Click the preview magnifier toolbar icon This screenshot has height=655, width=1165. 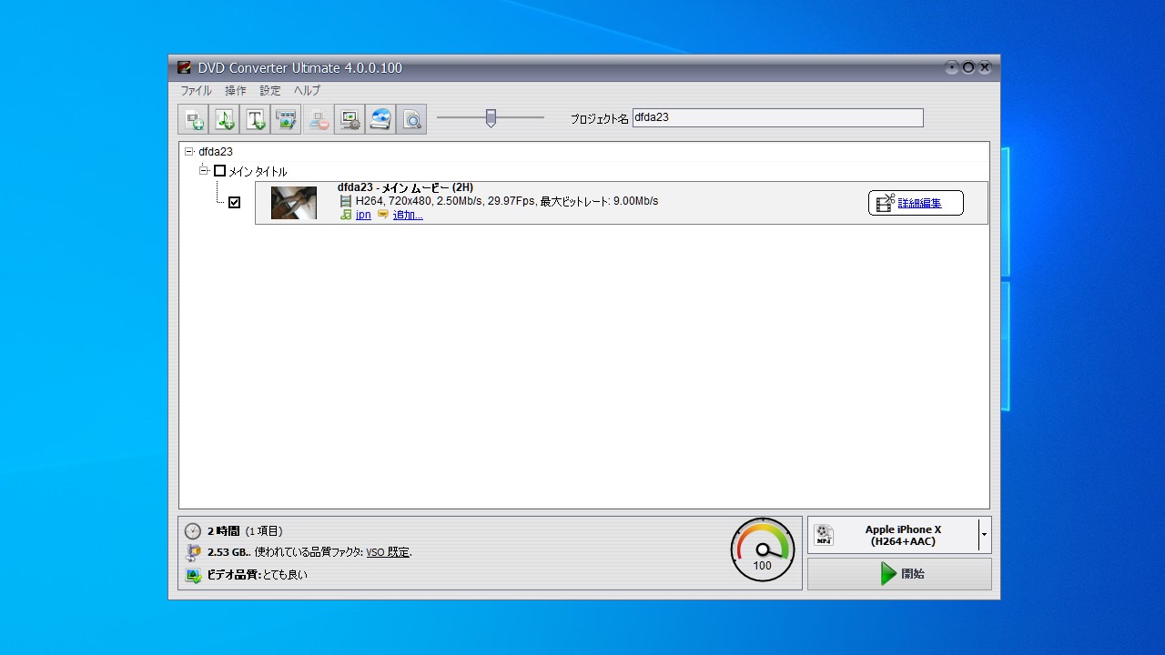tap(411, 119)
